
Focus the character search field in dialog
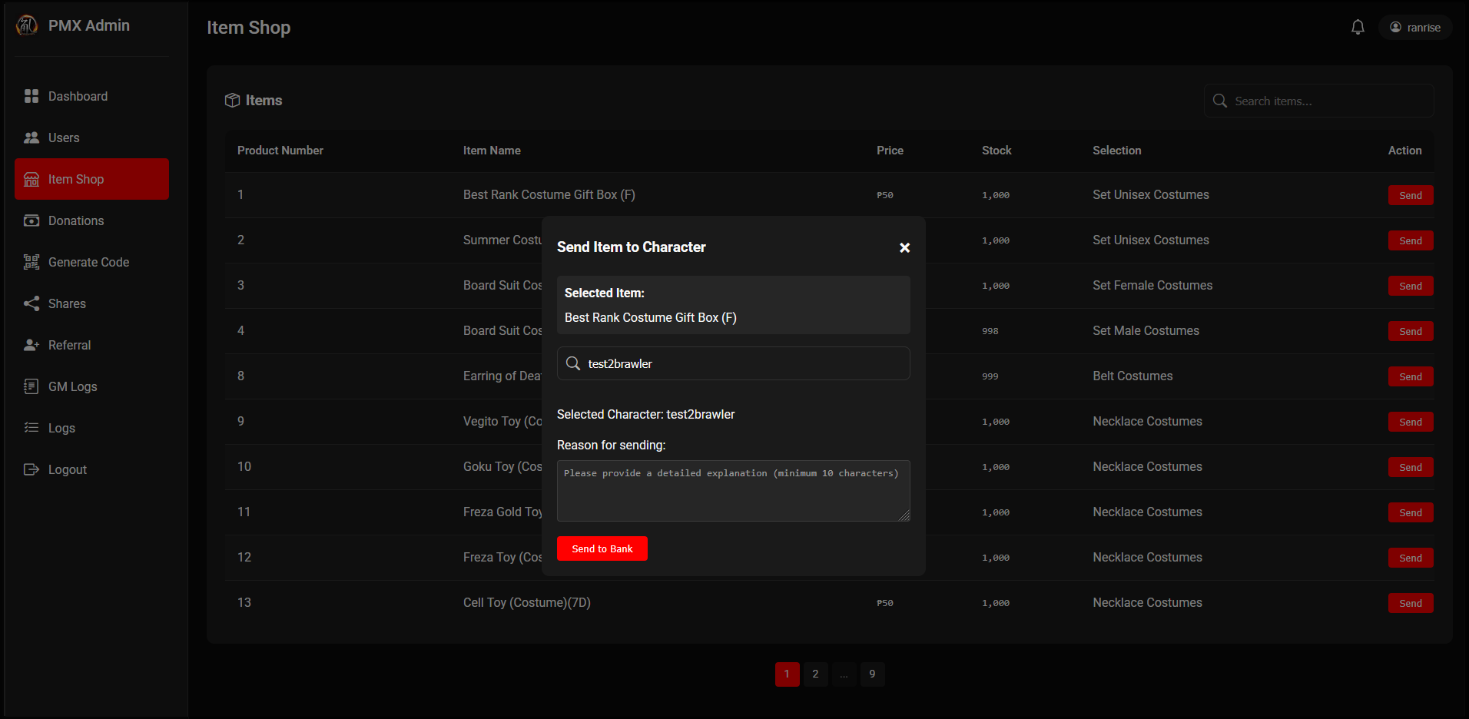[x=744, y=363]
